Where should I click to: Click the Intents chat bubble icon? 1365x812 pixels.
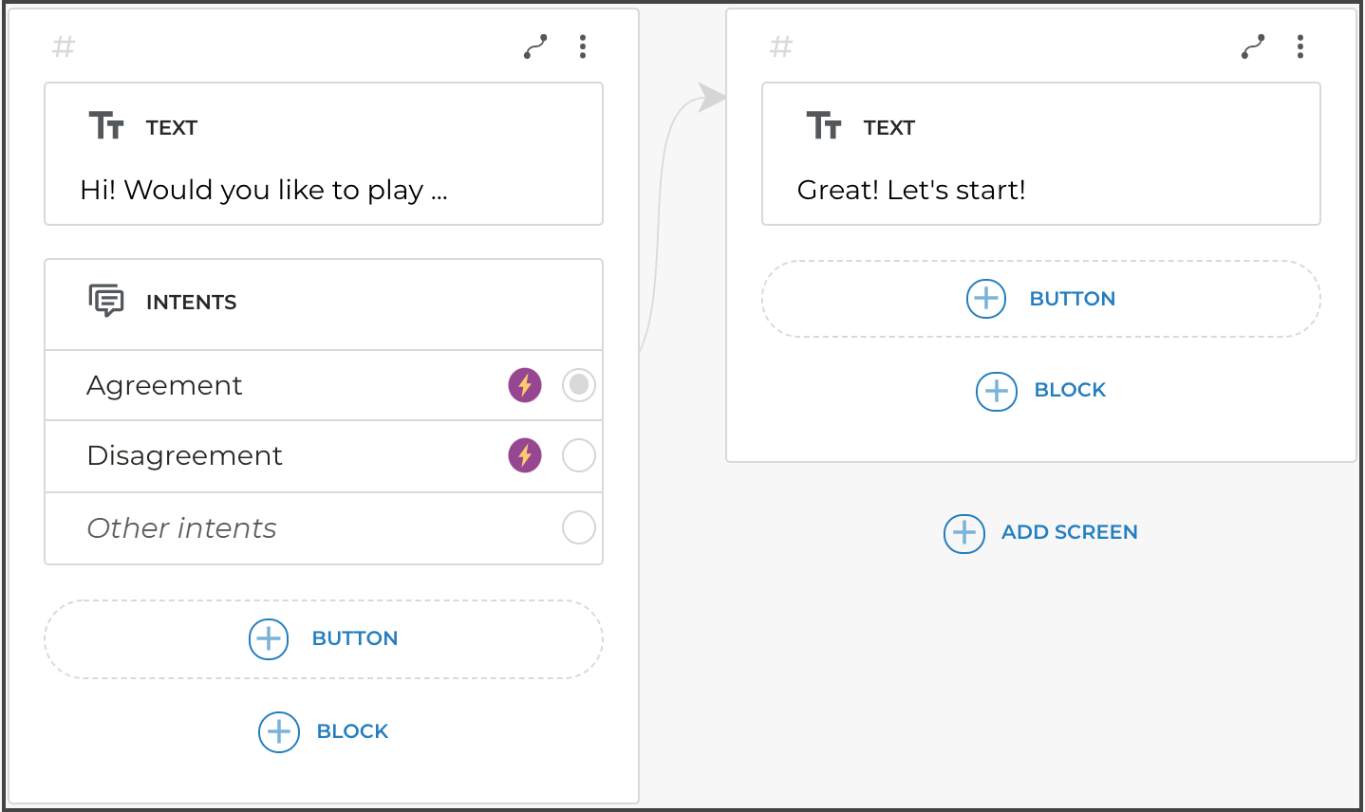point(106,301)
